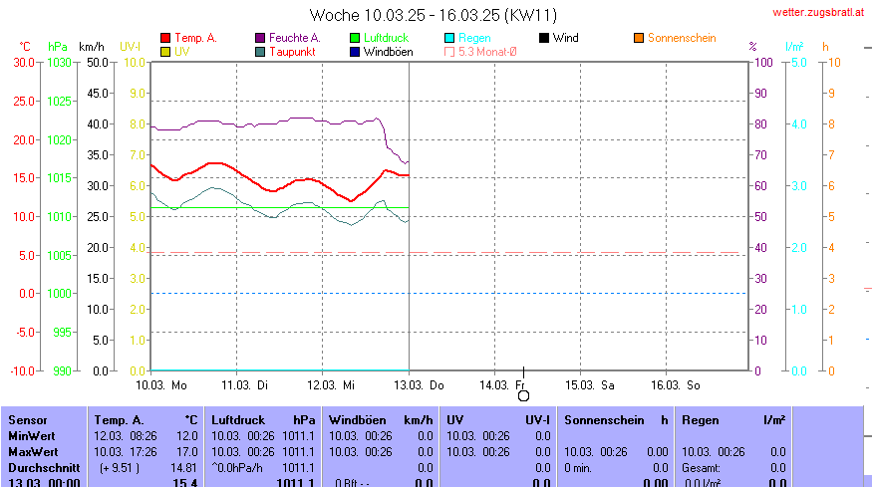Select the dark blue Windböen legend square

point(355,51)
